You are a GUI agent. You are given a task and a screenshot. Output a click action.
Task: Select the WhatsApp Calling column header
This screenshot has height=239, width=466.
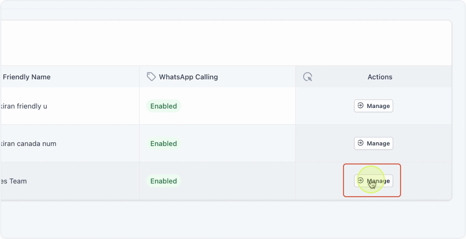[x=188, y=77]
